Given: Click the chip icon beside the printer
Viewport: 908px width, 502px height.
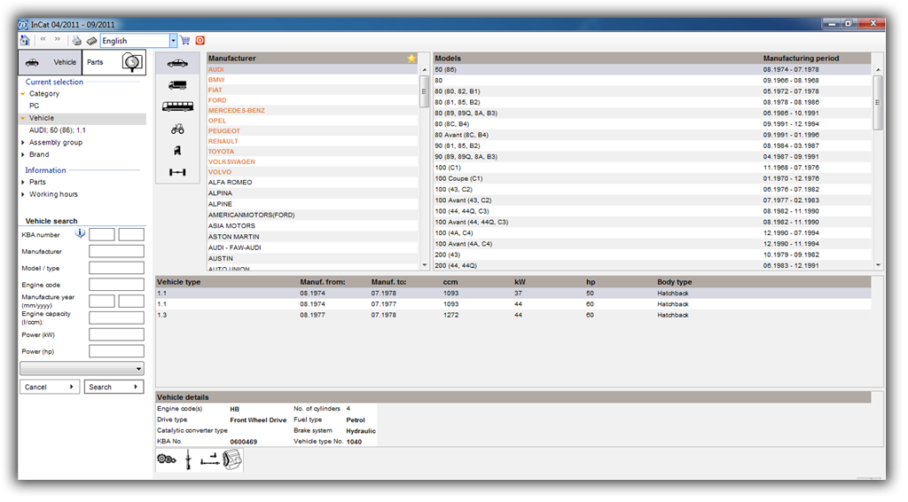Looking at the screenshot, I should (x=91, y=41).
